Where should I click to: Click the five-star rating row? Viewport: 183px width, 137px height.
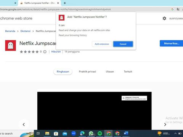pos(29,52)
